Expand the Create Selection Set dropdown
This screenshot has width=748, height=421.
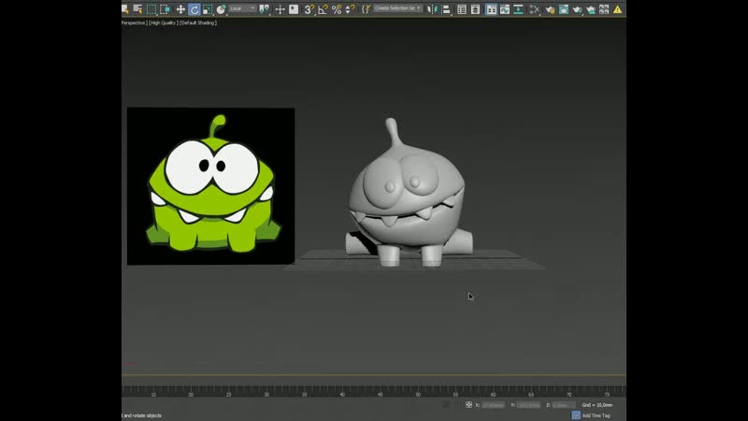[398, 9]
